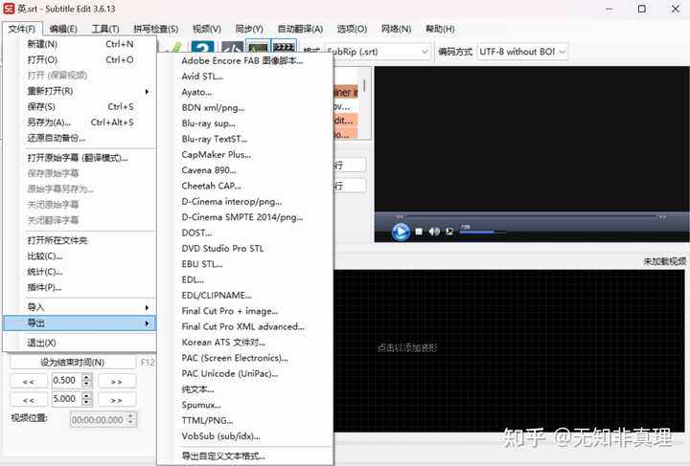Toggle the waveform toolbar icon
The height and width of the screenshot is (466, 690).
259,47
